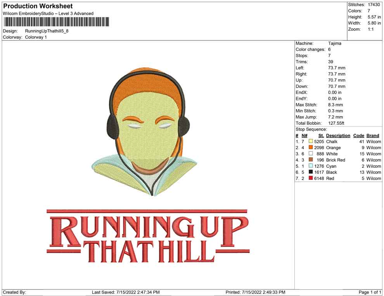
Task: Click 'Wilcom EmbroideryStudio – Level 3 Advanced' text
Action: (48, 14)
